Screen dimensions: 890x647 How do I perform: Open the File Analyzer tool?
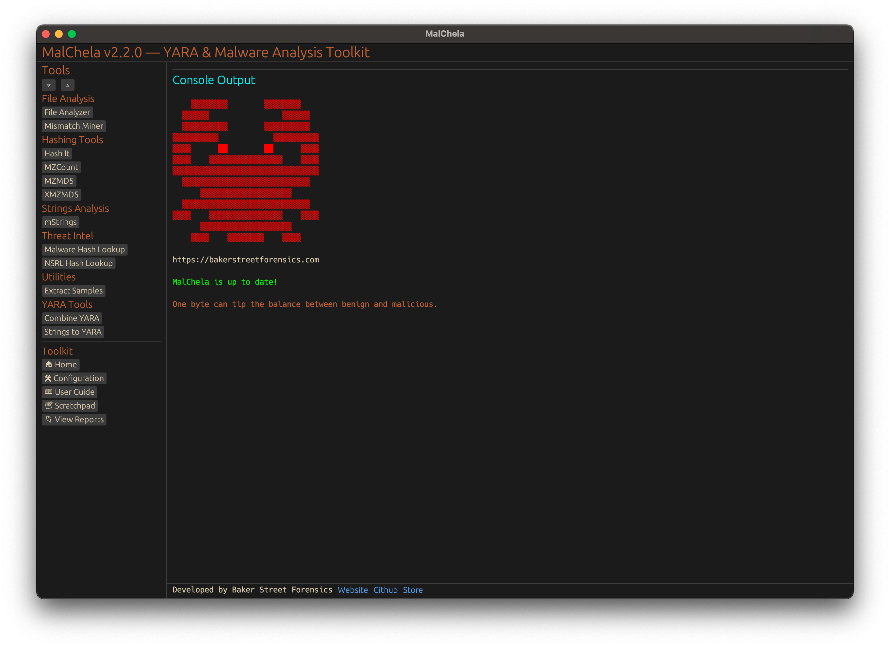click(x=67, y=112)
